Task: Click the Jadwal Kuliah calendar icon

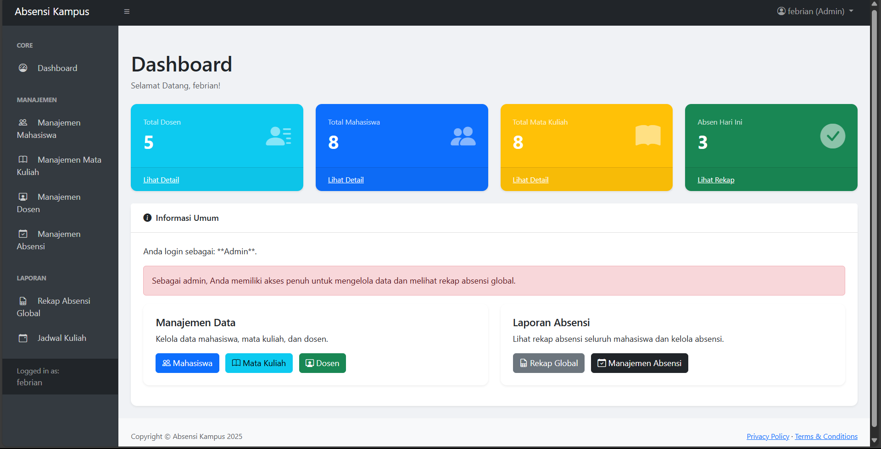Action: point(23,338)
